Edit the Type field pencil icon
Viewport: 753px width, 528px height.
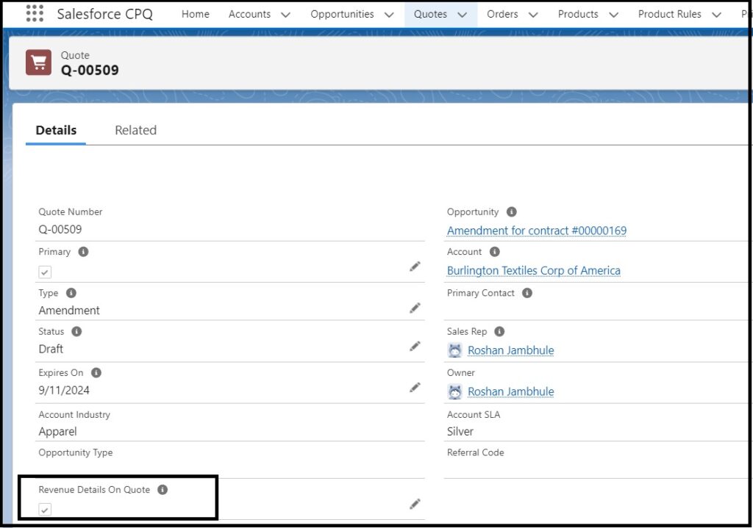[x=415, y=308]
